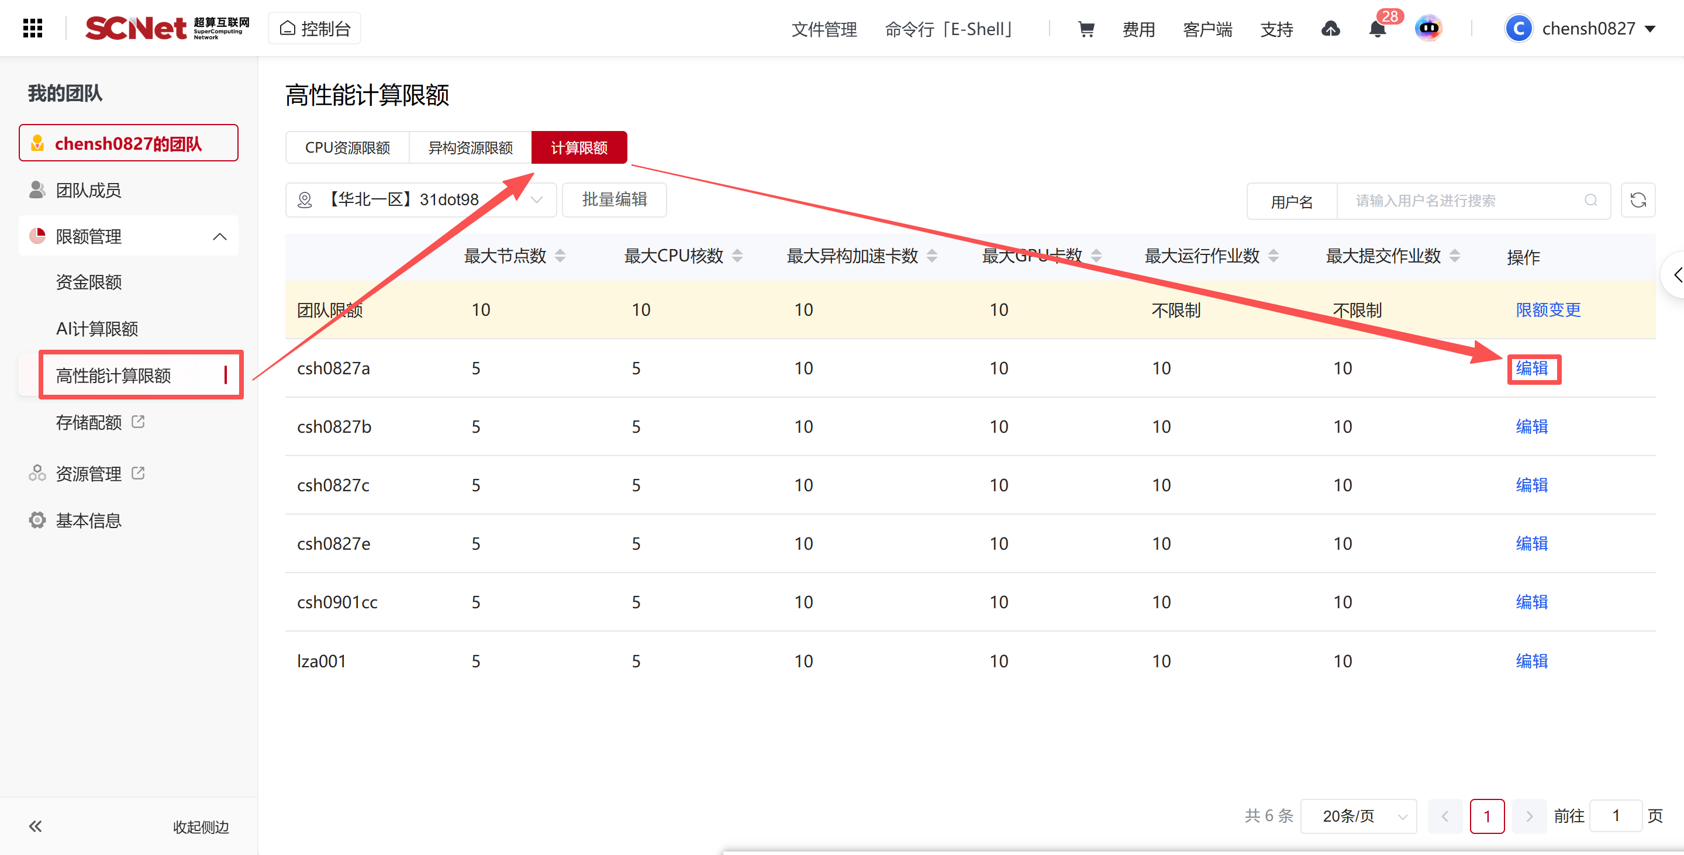Viewport: 1684px width, 855px height.
Task: Click the search magnifier in username field
Action: (1590, 200)
